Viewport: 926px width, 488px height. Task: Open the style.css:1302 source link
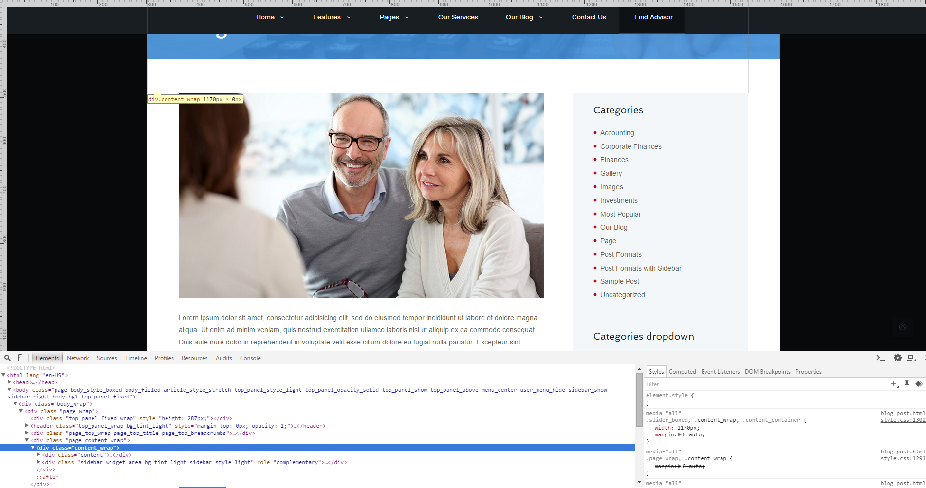902,420
